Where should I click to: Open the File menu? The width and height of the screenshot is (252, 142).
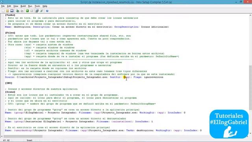3,6
